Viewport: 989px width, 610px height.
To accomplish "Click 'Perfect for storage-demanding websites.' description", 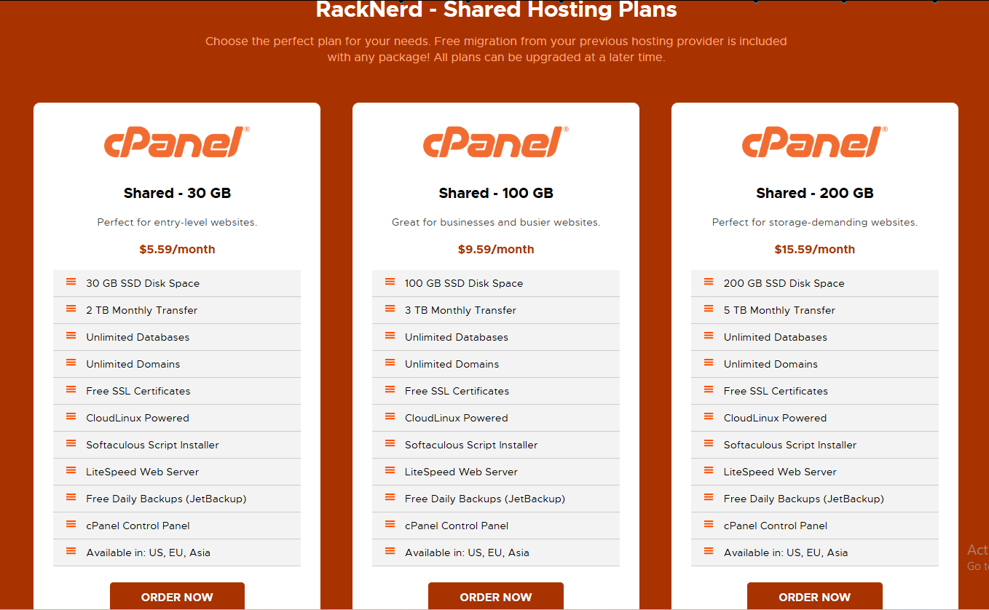I will [x=815, y=222].
